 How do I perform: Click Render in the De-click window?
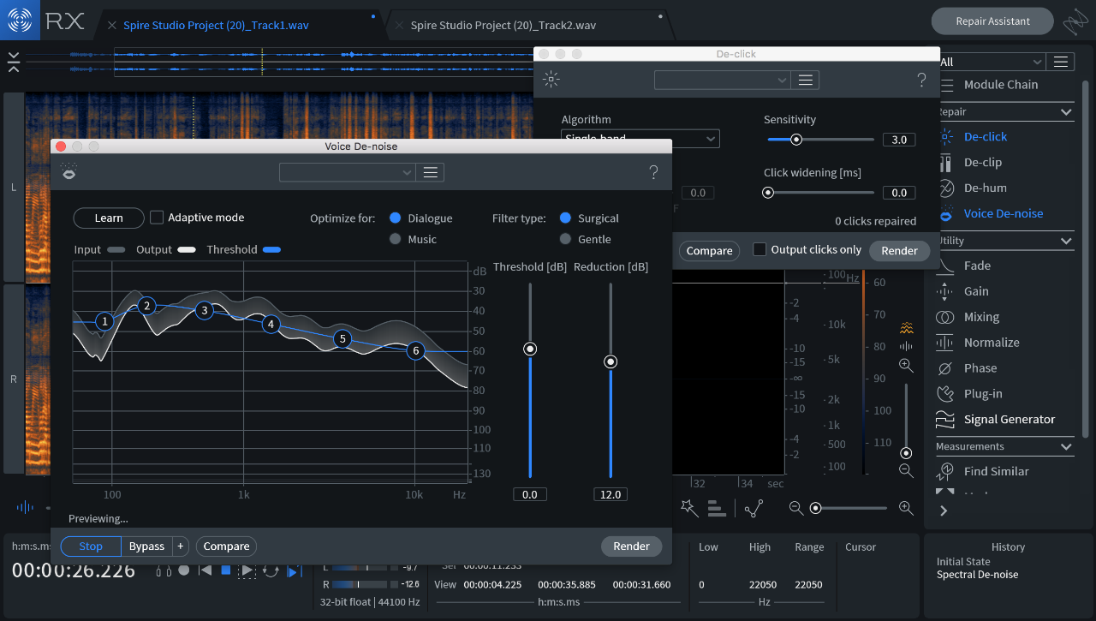pyautogui.click(x=899, y=251)
